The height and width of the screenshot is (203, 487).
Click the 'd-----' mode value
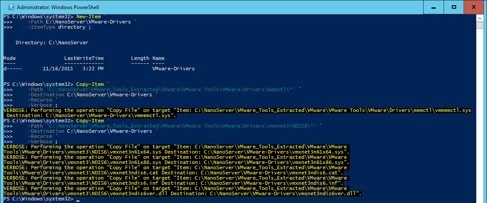coord(13,69)
